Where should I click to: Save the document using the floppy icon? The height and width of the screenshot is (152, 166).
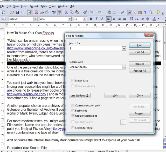[17, 12]
